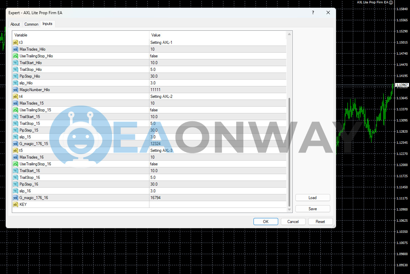Viewport: 410px width, 274px height.
Task: Open the dialog help question mark
Action: coord(313,12)
